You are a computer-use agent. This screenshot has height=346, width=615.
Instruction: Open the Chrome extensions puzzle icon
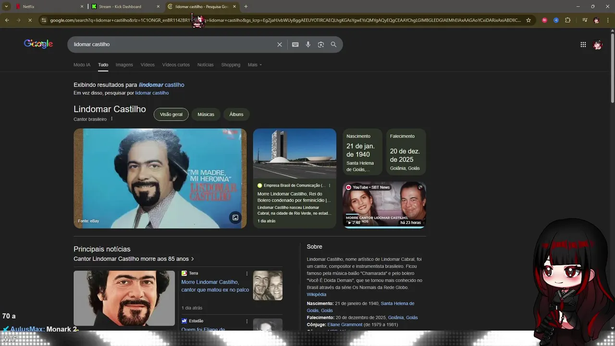tap(568, 20)
